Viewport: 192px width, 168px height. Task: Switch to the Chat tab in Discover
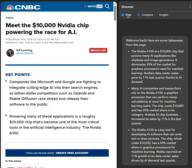click(126, 15)
